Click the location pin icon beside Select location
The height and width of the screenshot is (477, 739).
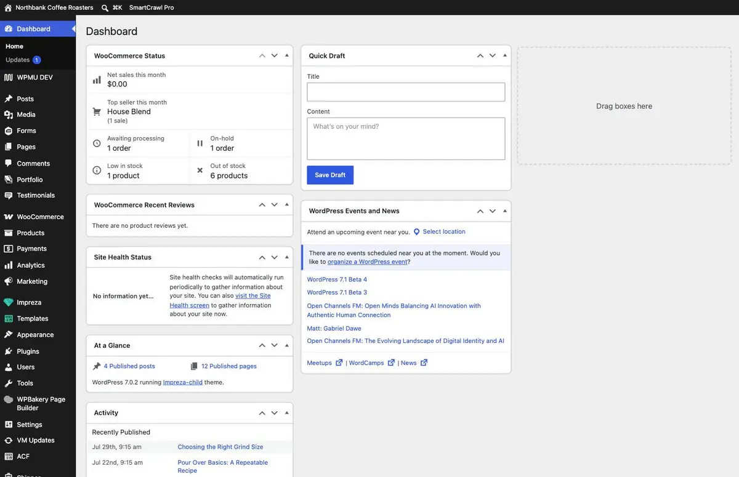416,232
